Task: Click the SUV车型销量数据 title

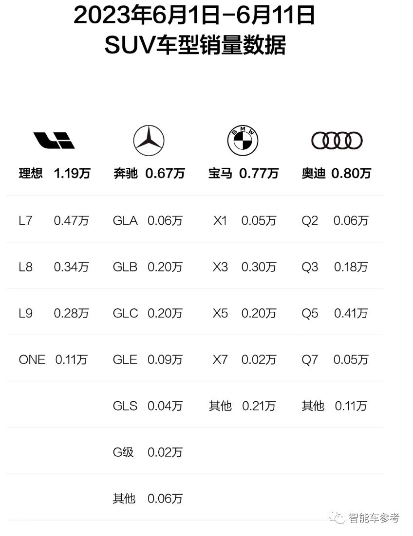Action: point(195,45)
